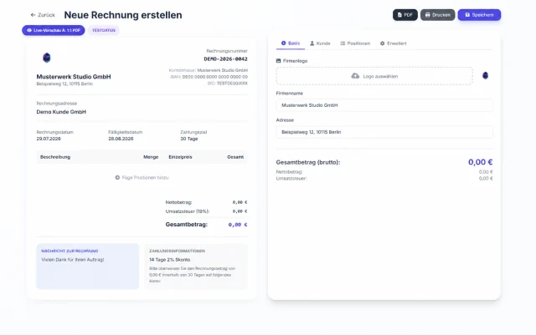
Task: Click Gesamtbetrag (brutto) amount 0,00 € in form
Action: pos(480,162)
